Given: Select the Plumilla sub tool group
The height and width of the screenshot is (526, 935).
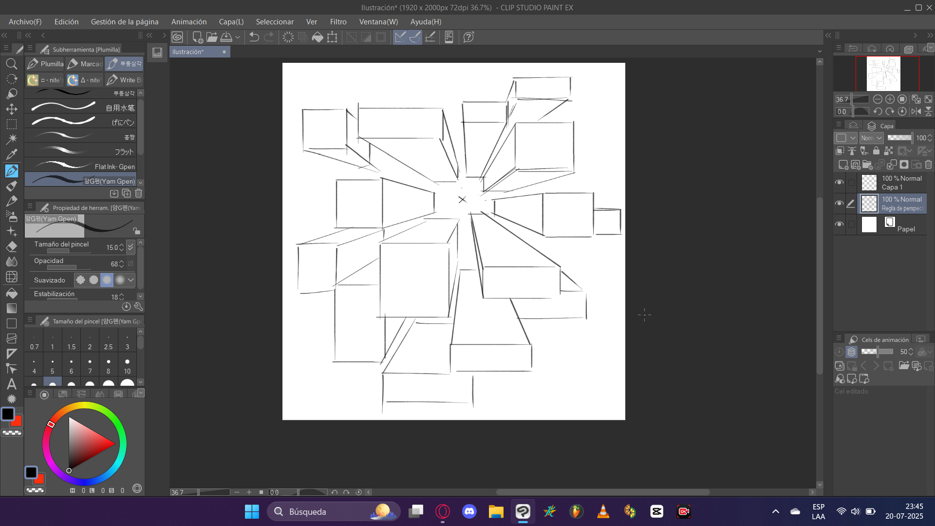Looking at the screenshot, I should (45, 64).
